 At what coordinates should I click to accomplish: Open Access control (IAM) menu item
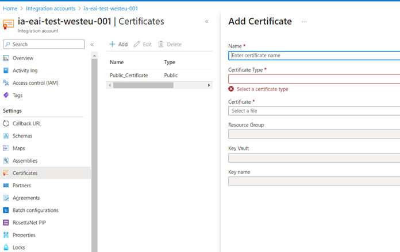point(36,83)
